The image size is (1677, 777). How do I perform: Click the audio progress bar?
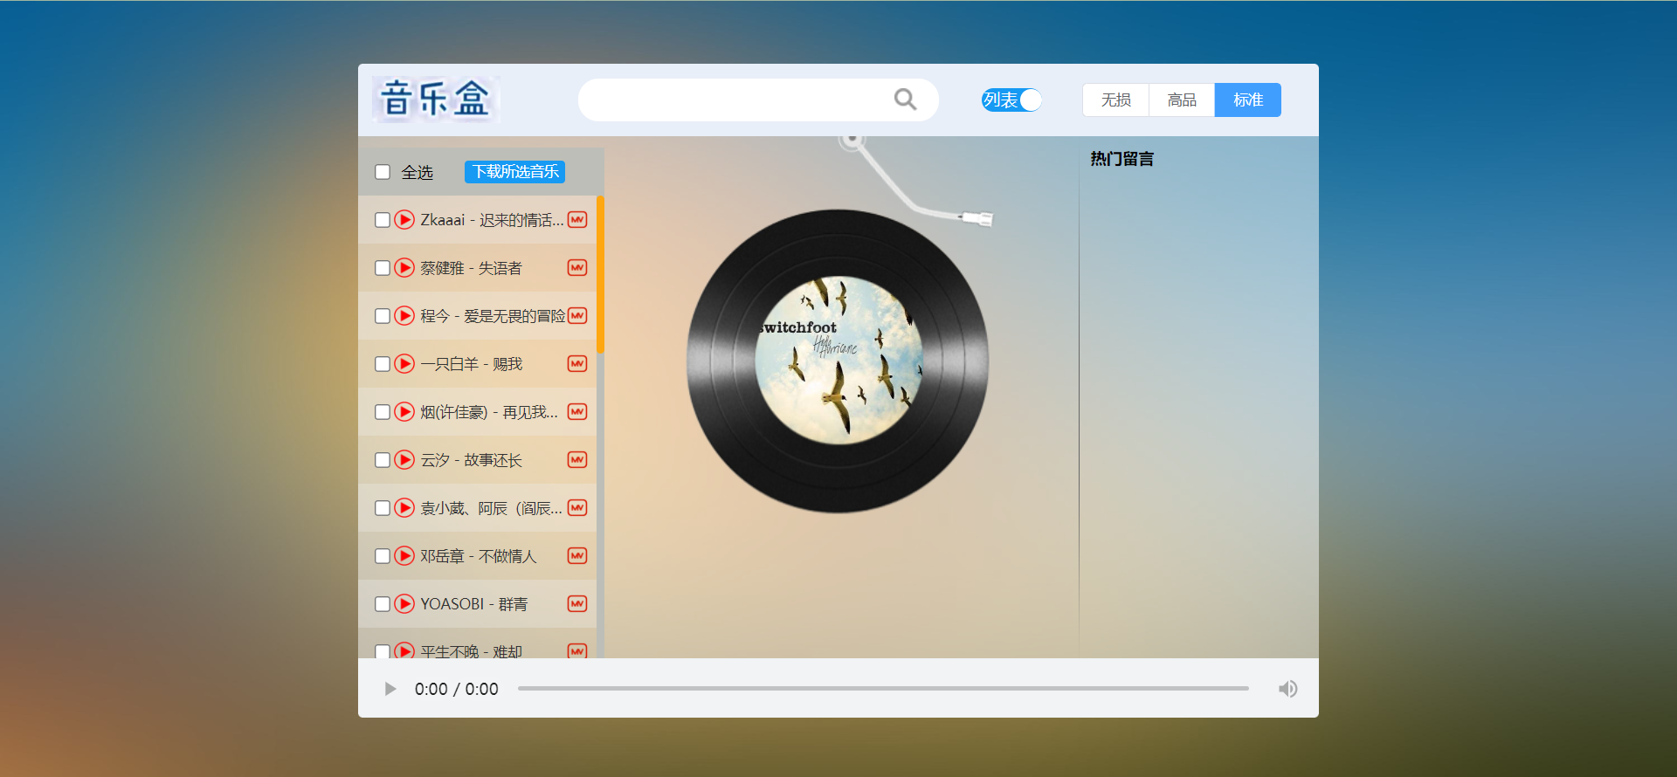coord(883,689)
